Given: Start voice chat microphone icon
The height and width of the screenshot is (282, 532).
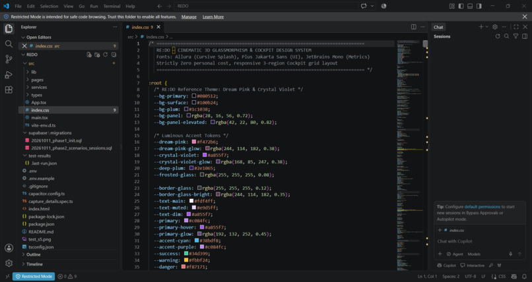Looking at the screenshot, I should click(510, 254).
